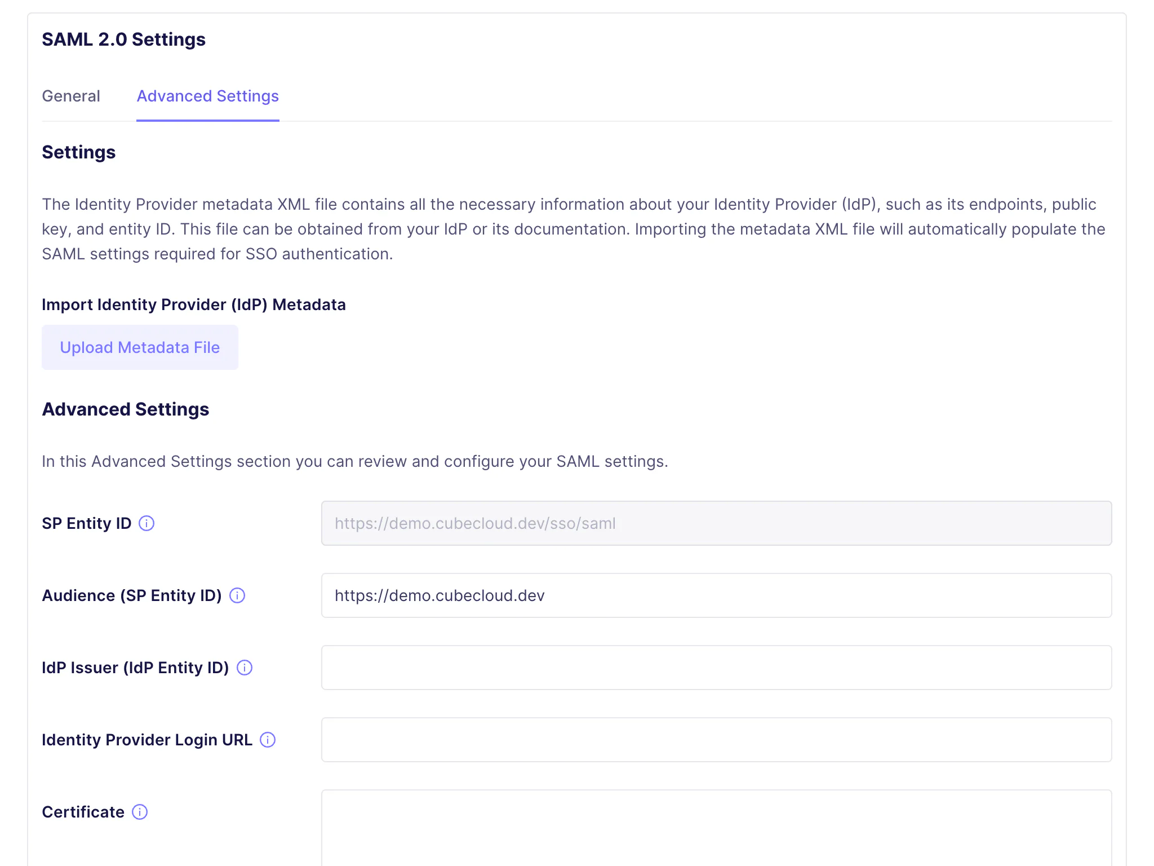This screenshot has width=1154, height=866.
Task: Switch to the General tab
Action: click(71, 96)
